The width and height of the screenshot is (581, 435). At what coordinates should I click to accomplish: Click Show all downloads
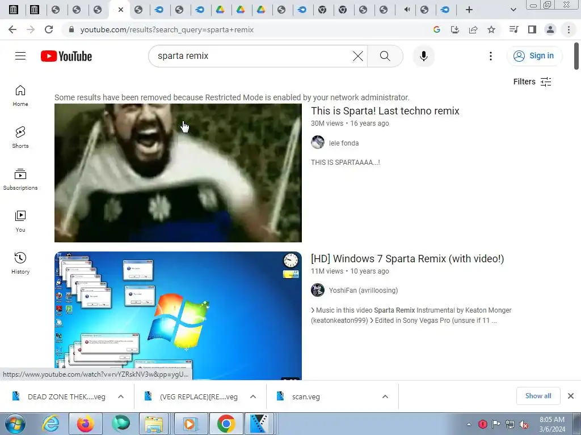[538, 396]
